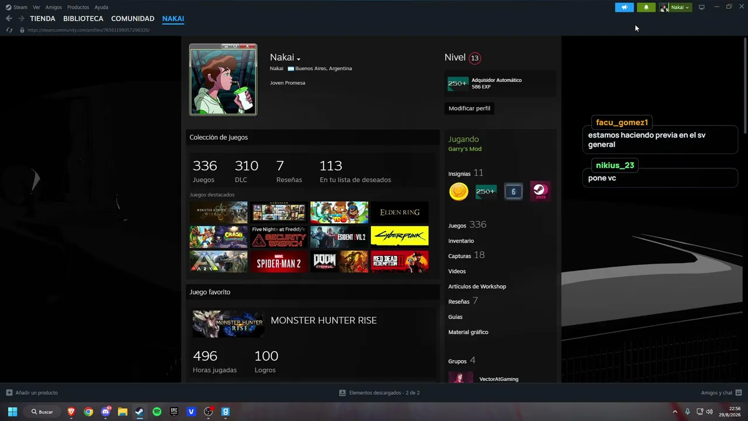Open the Artículos de Workshop link
Image resolution: width=748 pixels, height=421 pixels.
(477, 287)
